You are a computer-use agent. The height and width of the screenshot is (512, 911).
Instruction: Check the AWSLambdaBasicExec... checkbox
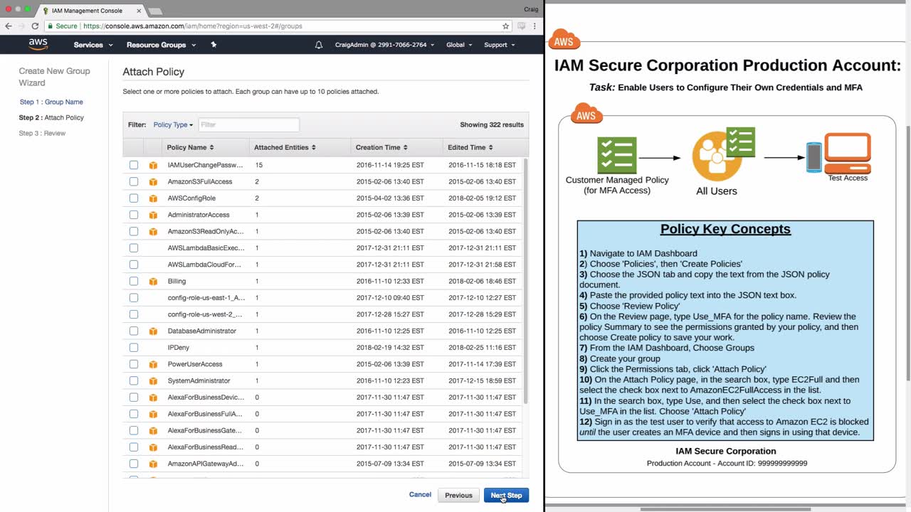point(134,248)
